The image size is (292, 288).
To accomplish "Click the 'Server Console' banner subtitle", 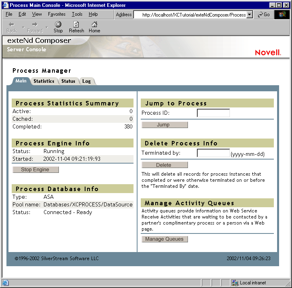I will tap(27, 49).
